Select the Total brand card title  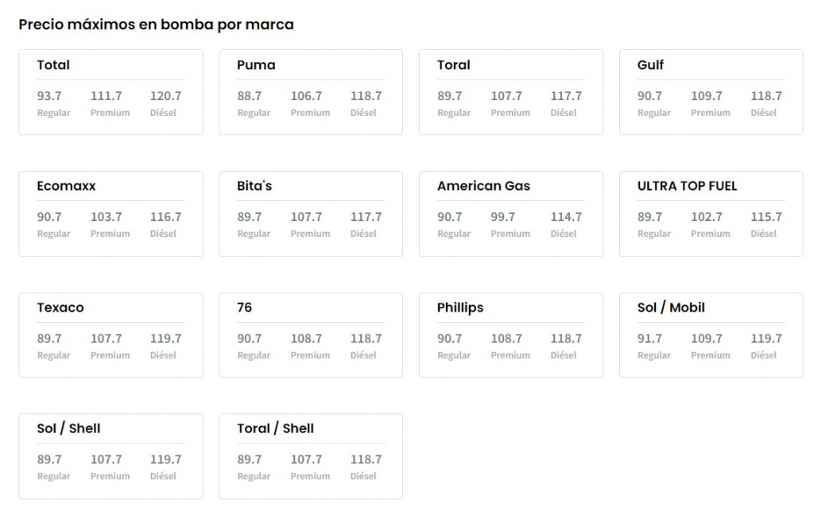pyautogui.click(x=53, y=65)
